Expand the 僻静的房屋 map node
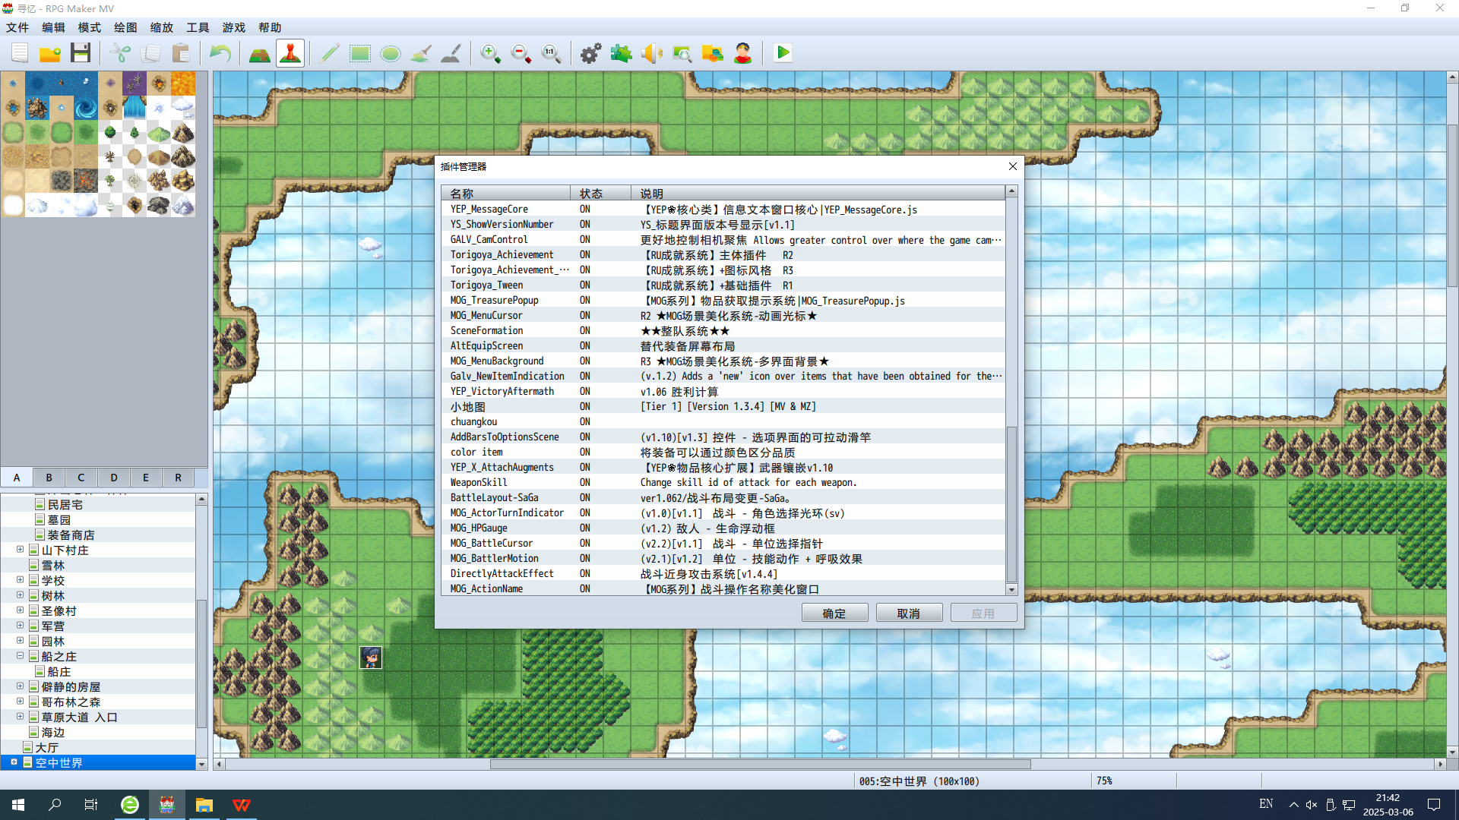1459x820 pixels. coord(21,686)
